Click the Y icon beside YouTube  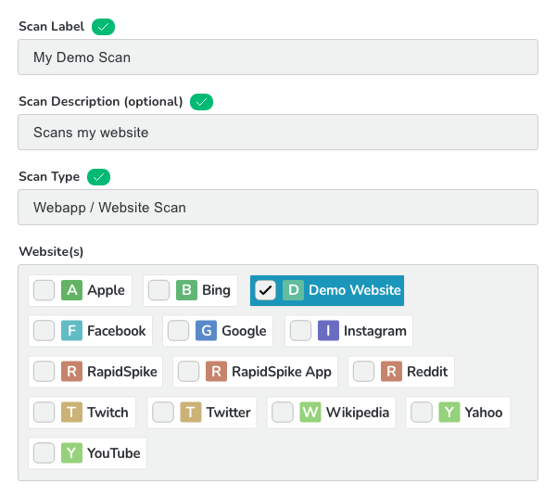[x=71, y=452]
